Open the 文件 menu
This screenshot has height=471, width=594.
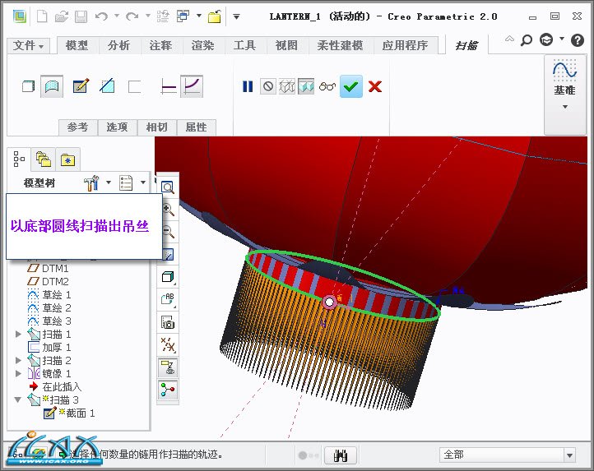click(30, 46)
